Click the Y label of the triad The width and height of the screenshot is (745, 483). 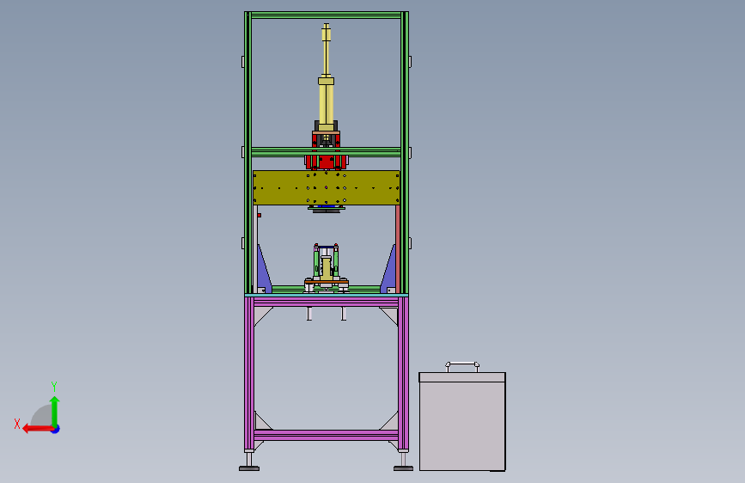pyautogui.click(x=54, y=387)
